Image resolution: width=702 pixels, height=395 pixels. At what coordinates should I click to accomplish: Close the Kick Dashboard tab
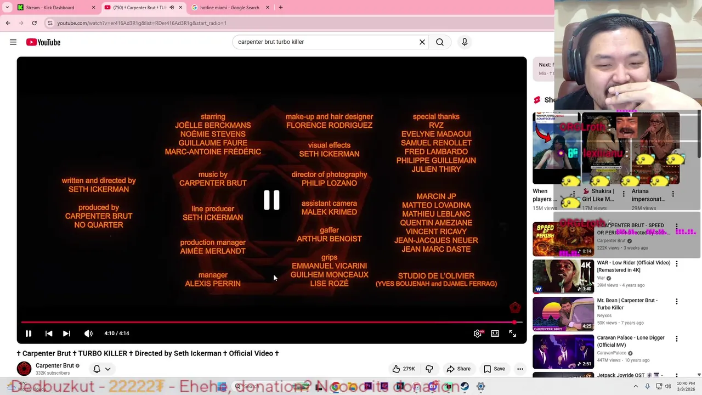93,8
